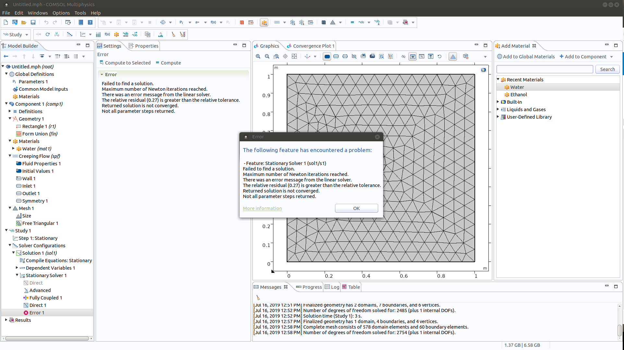Click the Save file icon
This screenshot has height=350, width=624.
tap(33, 22)
